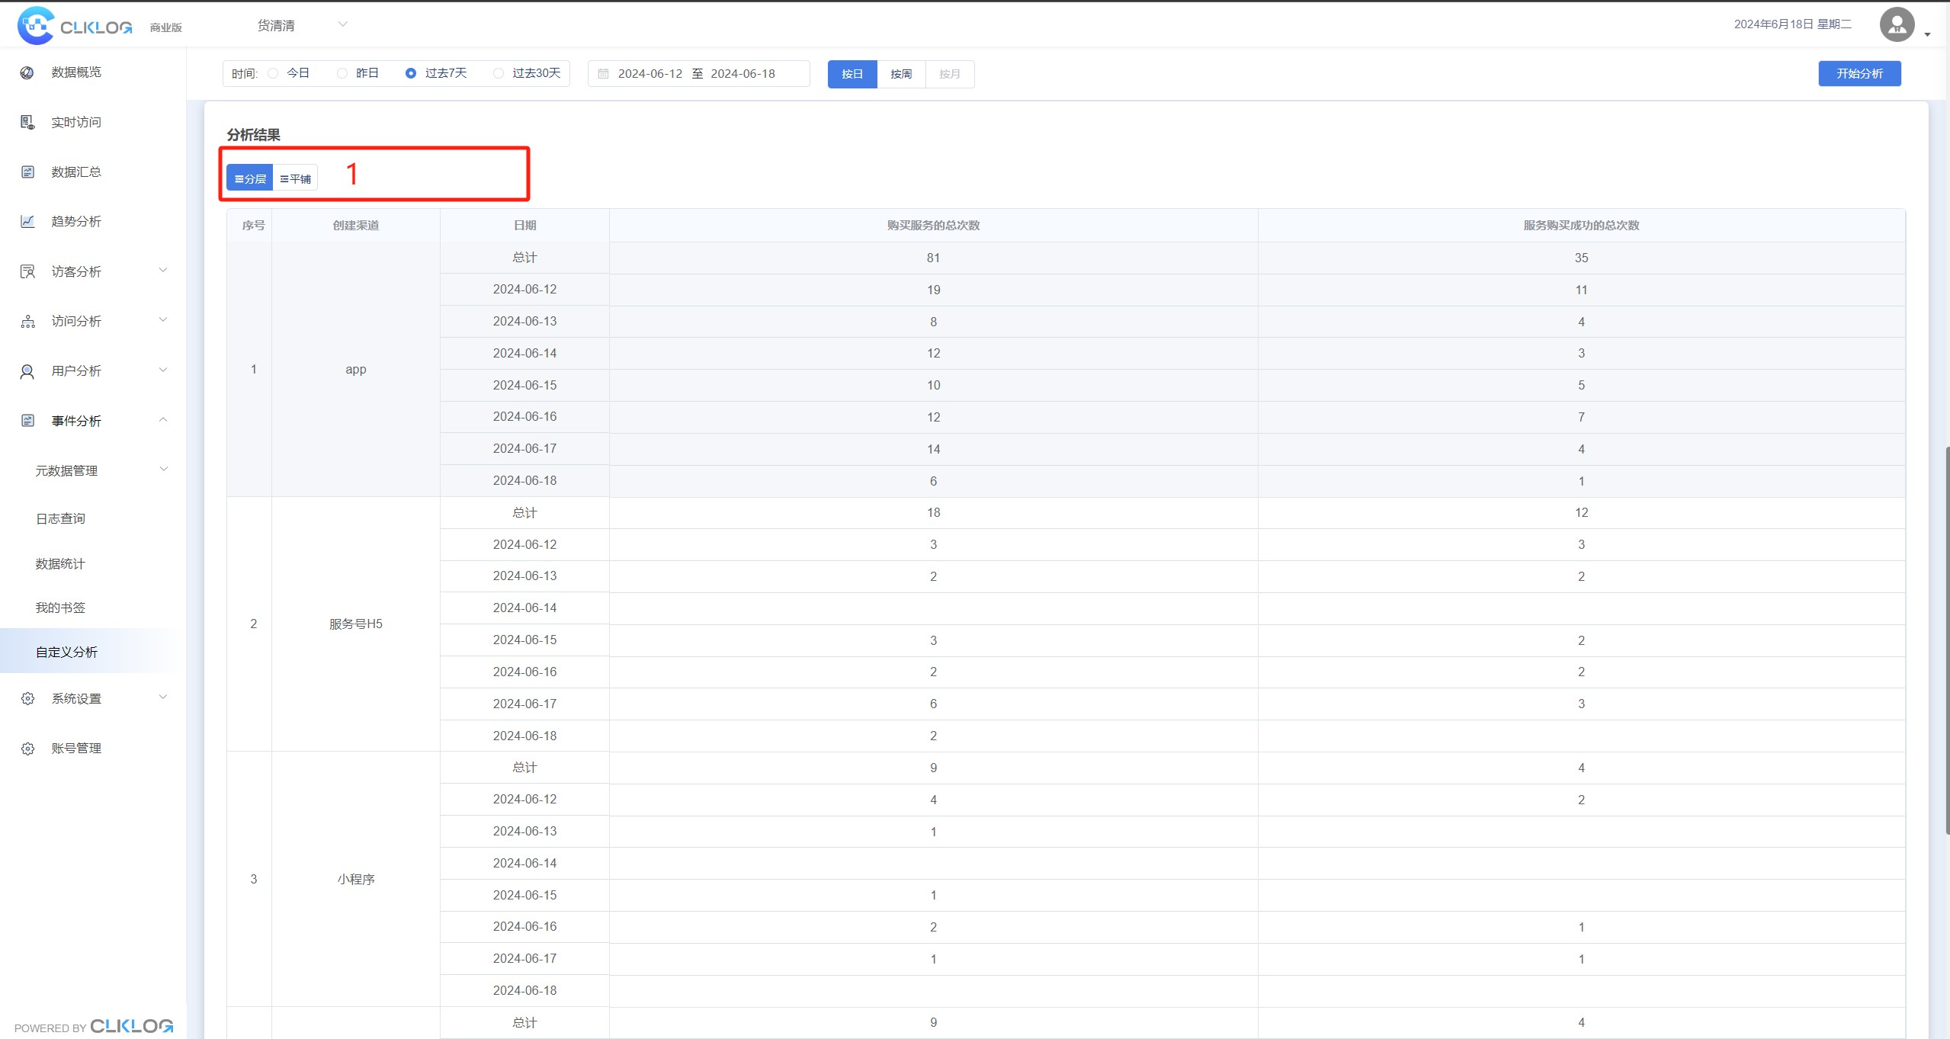Select the 今日 time radio button
Image resolution: width=1950 pixels, height=1039 pixels.
coord(273,73)
